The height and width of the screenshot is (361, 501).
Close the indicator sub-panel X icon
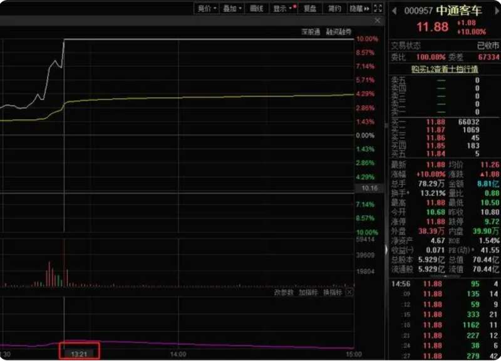(349, 292)
